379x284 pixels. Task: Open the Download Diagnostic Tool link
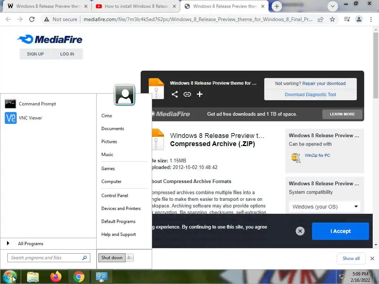click(x=311, y=95)
